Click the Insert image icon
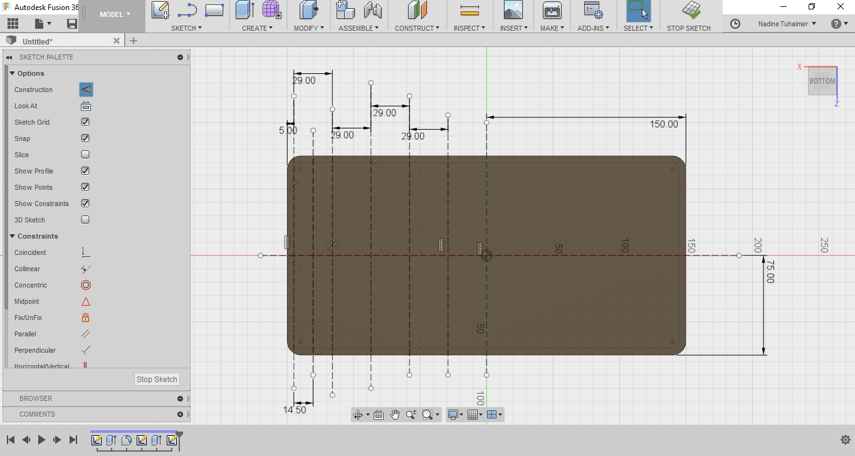 tap(513, 9)
